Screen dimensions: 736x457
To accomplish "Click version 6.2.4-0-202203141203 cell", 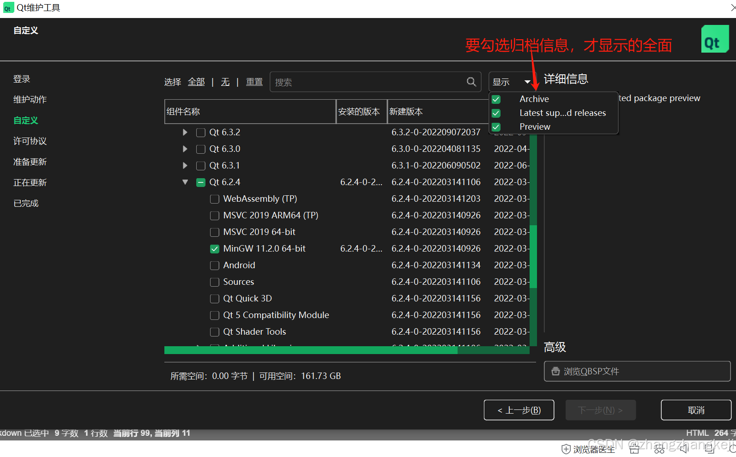I will pyautogui.click(x=436, y=199).
